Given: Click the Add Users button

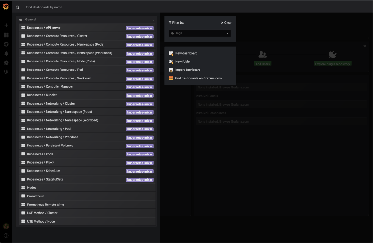Looking at the screenshot, I should point(263,64).
